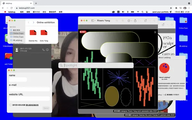
Task: Open the Desiree Niu file icon
Action: pos(33,33)
